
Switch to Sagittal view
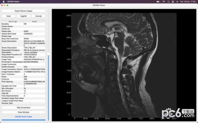pyautogui.click(x=23, y=16)
